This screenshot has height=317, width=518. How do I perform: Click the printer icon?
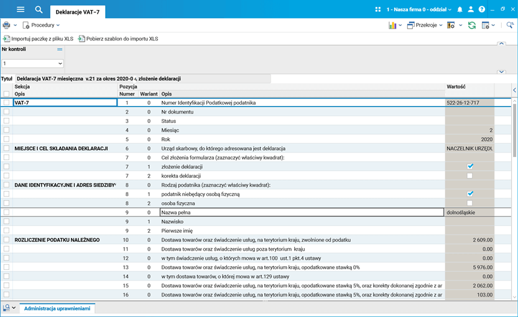6,25
